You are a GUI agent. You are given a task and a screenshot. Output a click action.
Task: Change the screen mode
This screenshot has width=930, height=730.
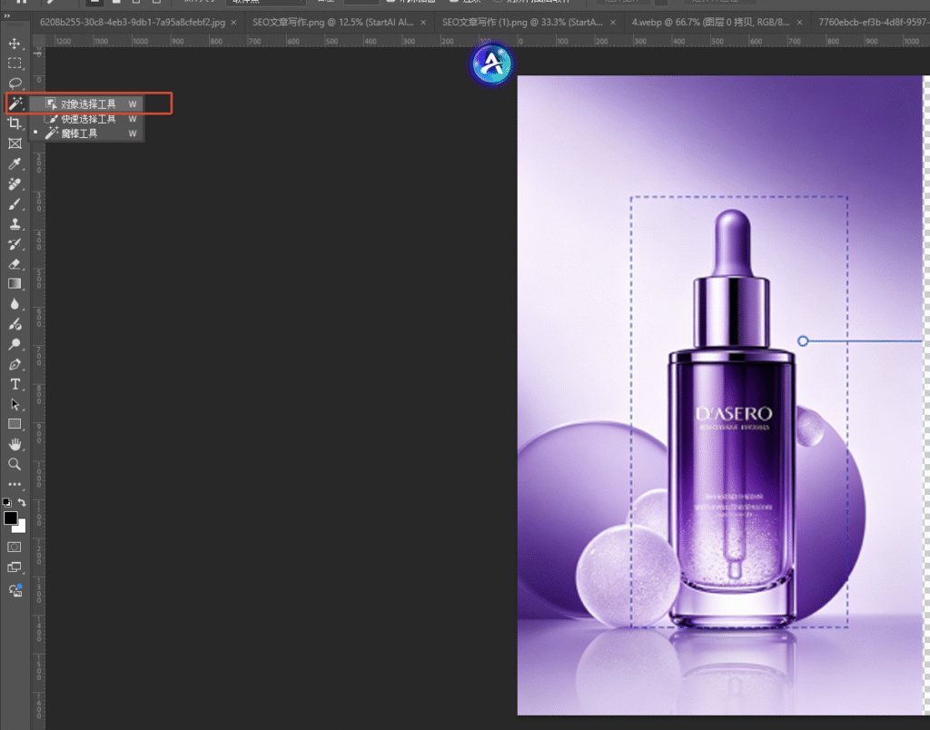click(15, 567)
